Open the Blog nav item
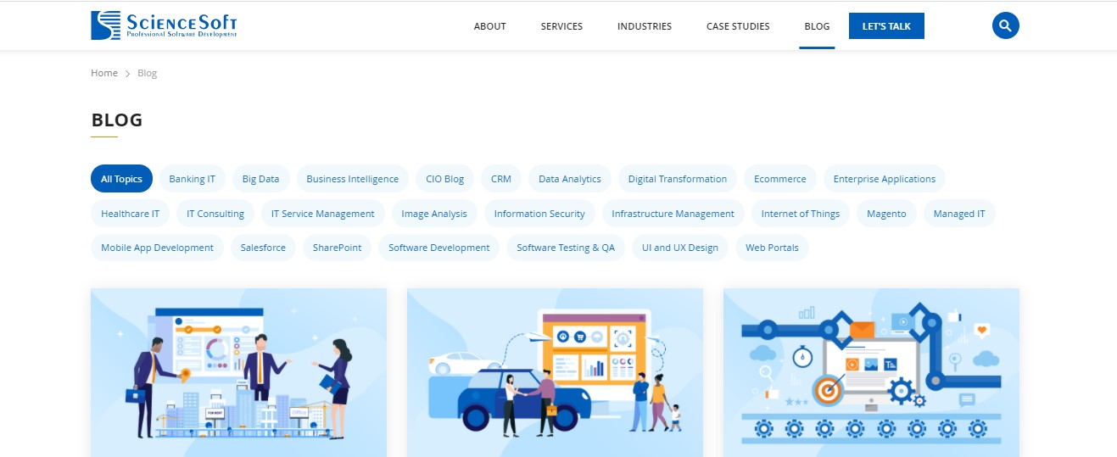 point(817,26)
